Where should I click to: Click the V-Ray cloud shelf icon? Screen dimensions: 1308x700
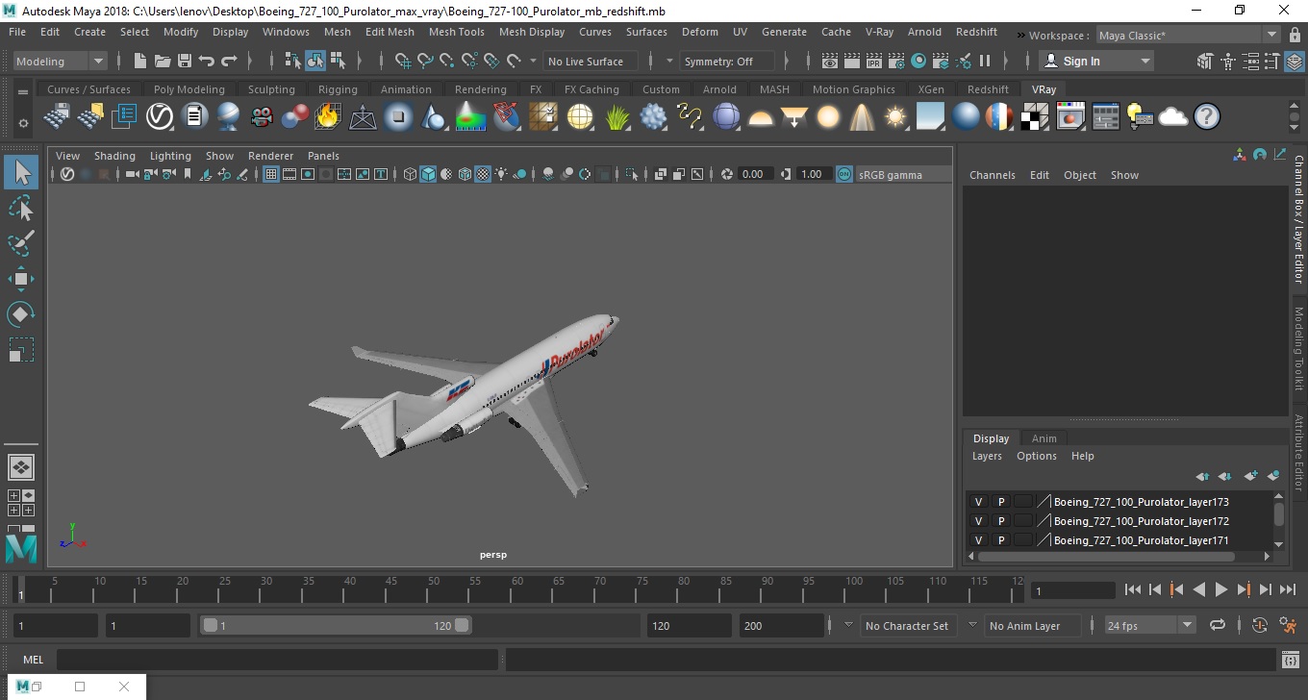[x=1173, y=117]
